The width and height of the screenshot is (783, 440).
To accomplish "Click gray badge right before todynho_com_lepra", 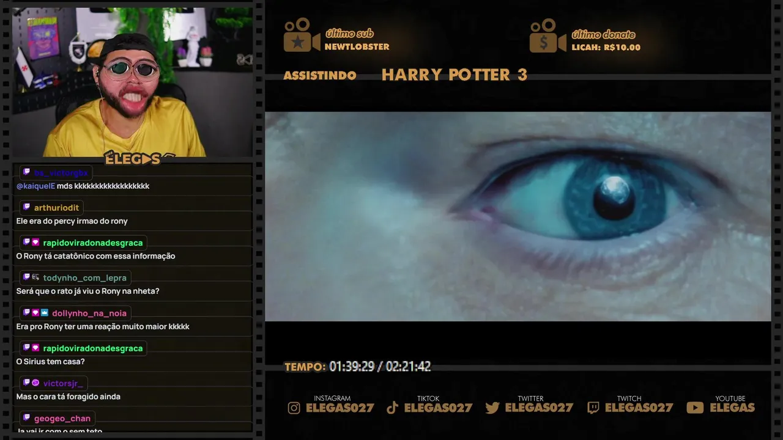I will tap(35, 277).
